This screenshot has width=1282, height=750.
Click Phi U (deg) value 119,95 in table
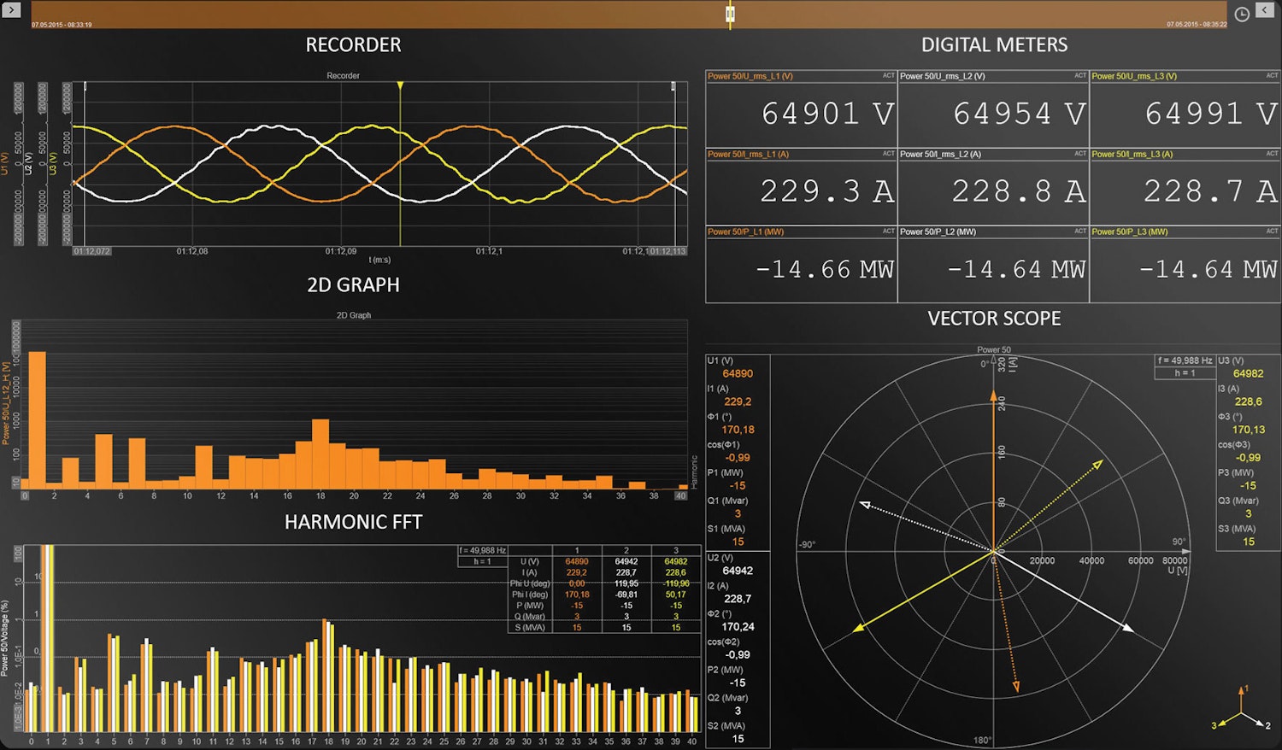click(x=626, y=583)
